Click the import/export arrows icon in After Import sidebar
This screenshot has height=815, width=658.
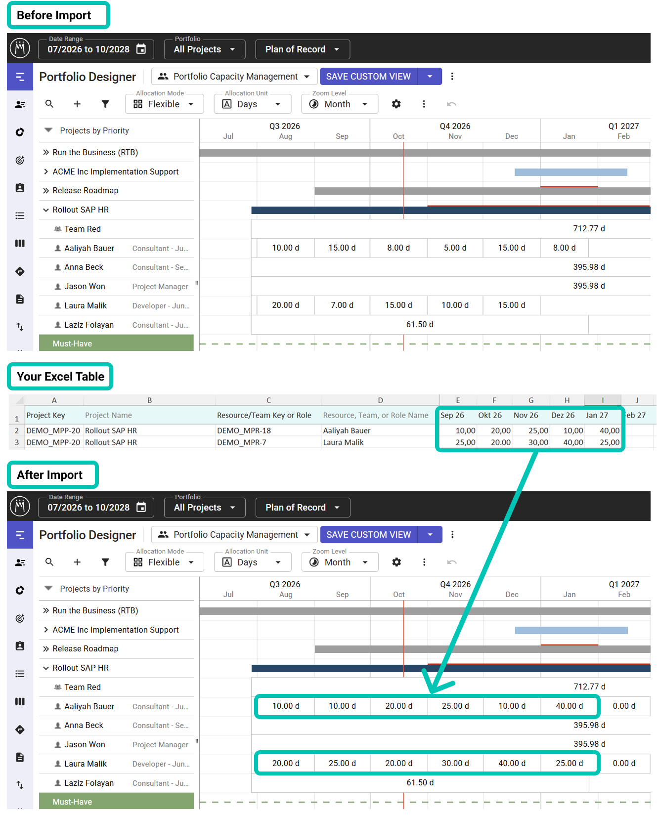[x=20, y=785]
